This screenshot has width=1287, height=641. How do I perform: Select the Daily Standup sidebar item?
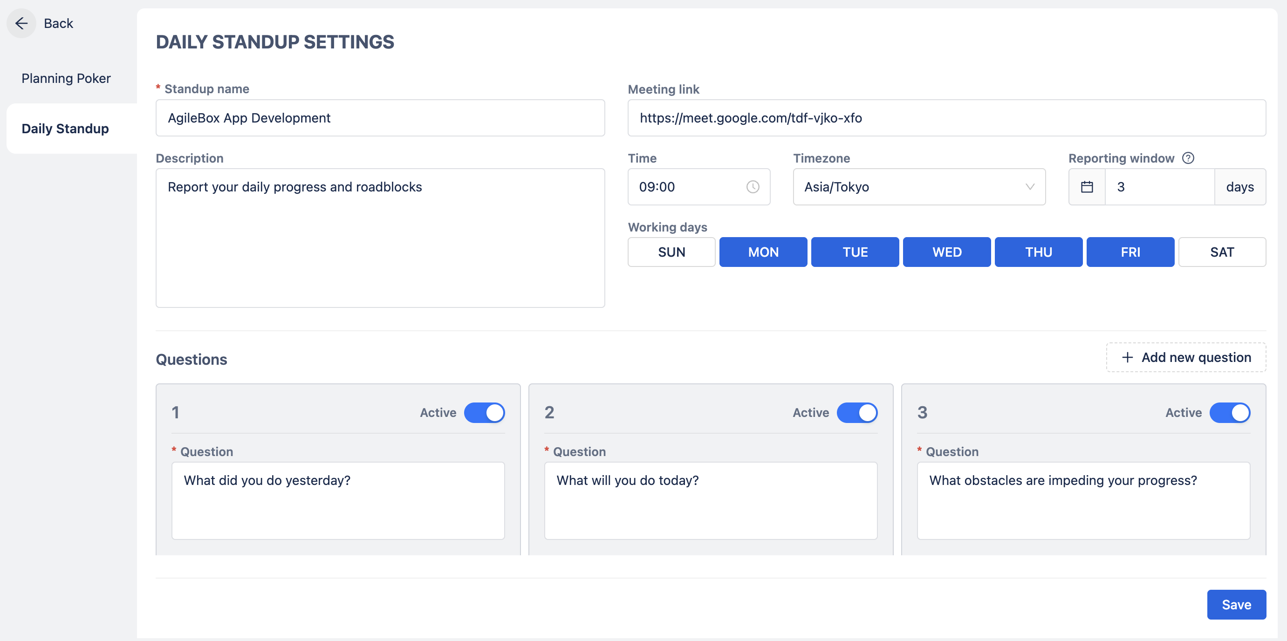pos(65,129)
